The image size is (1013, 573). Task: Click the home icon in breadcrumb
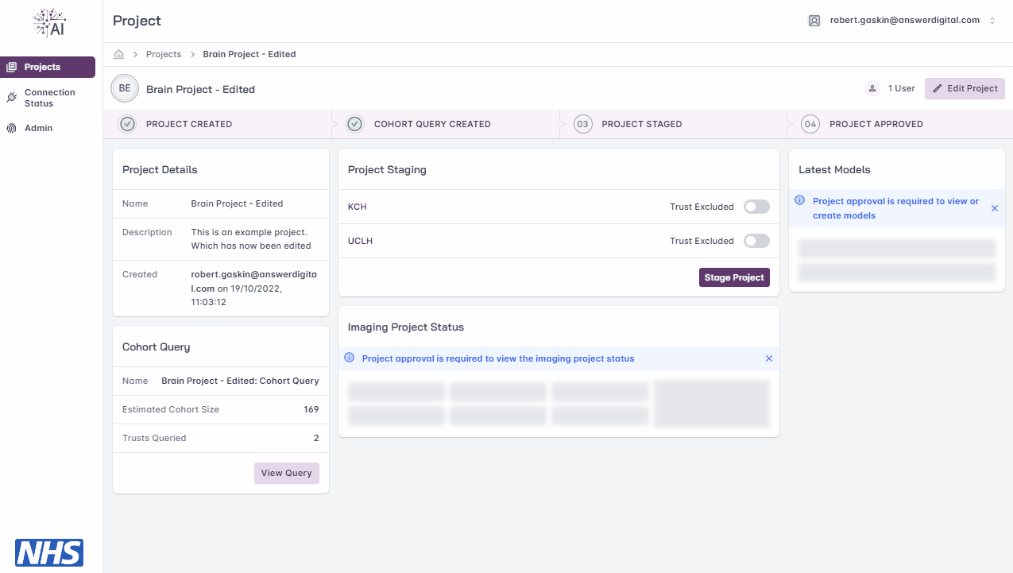119,54
